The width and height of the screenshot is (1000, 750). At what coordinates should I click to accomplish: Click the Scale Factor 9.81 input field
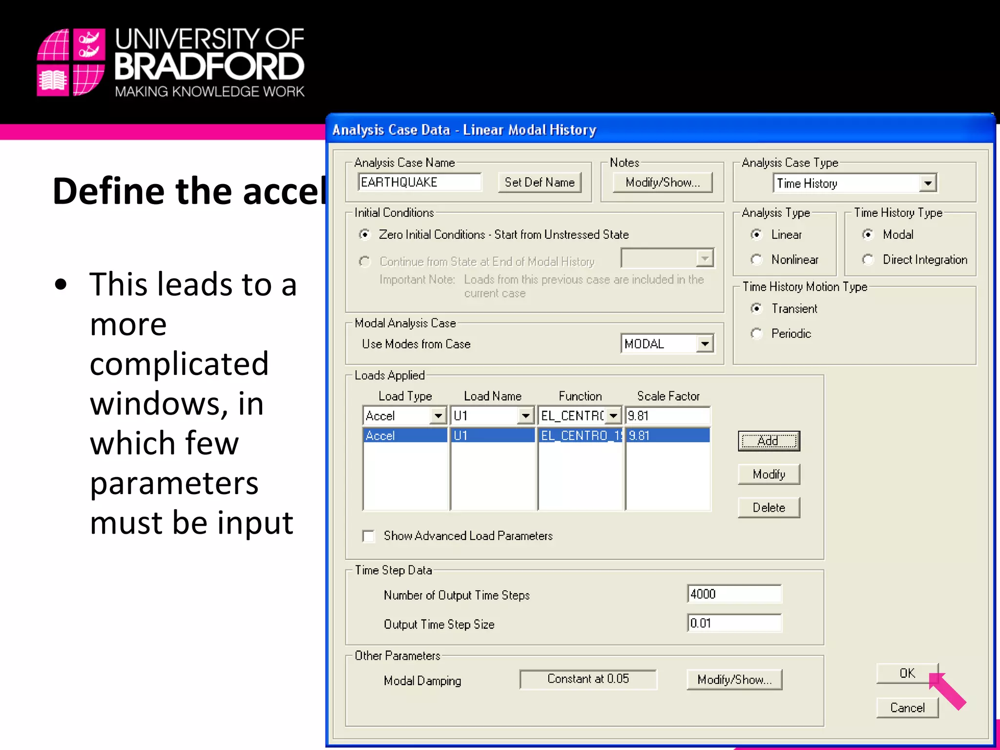(667, 416)
